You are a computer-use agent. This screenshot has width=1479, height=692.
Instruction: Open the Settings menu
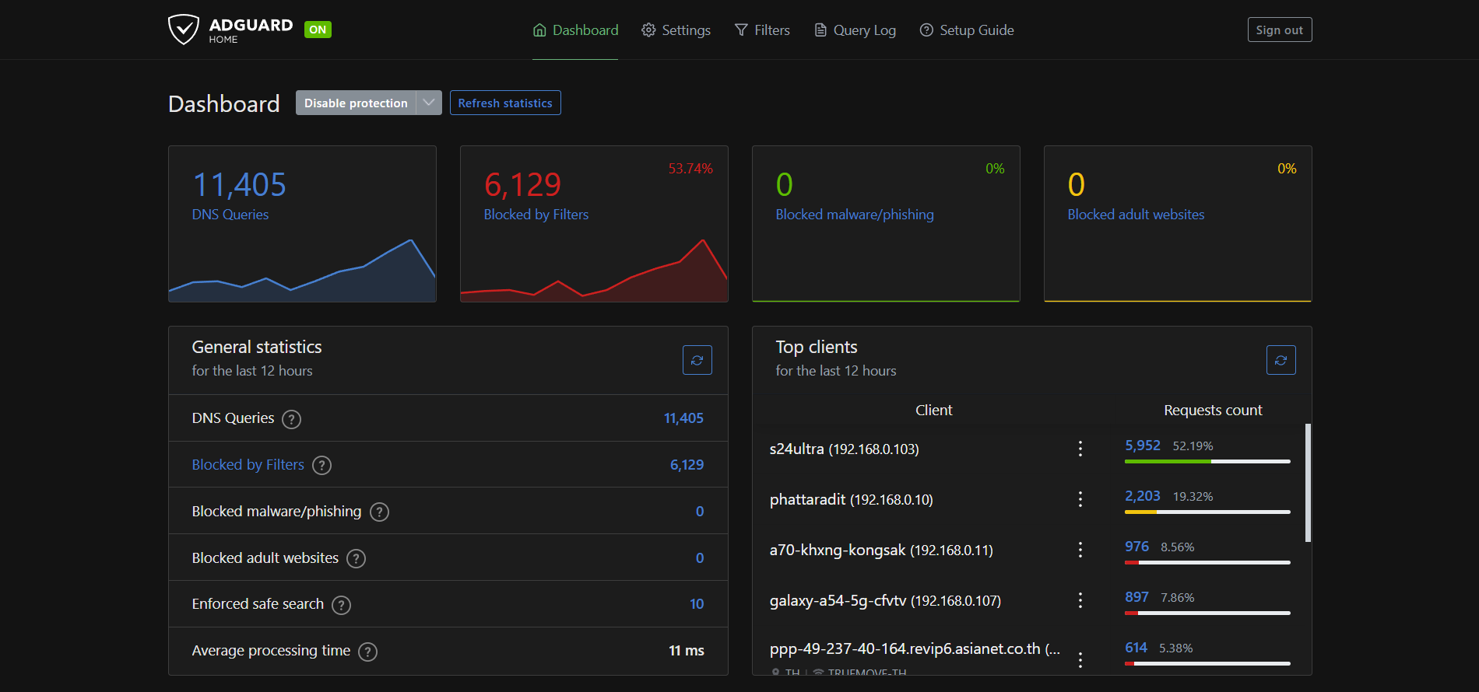(676, 30)
